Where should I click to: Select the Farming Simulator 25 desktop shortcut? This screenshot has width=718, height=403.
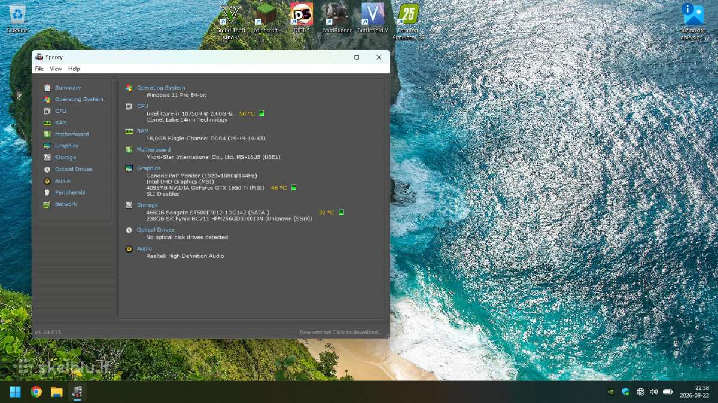409,21
